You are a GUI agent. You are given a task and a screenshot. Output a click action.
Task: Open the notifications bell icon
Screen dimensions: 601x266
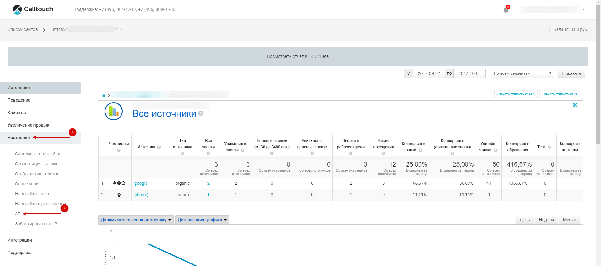(x=506, y=10)
